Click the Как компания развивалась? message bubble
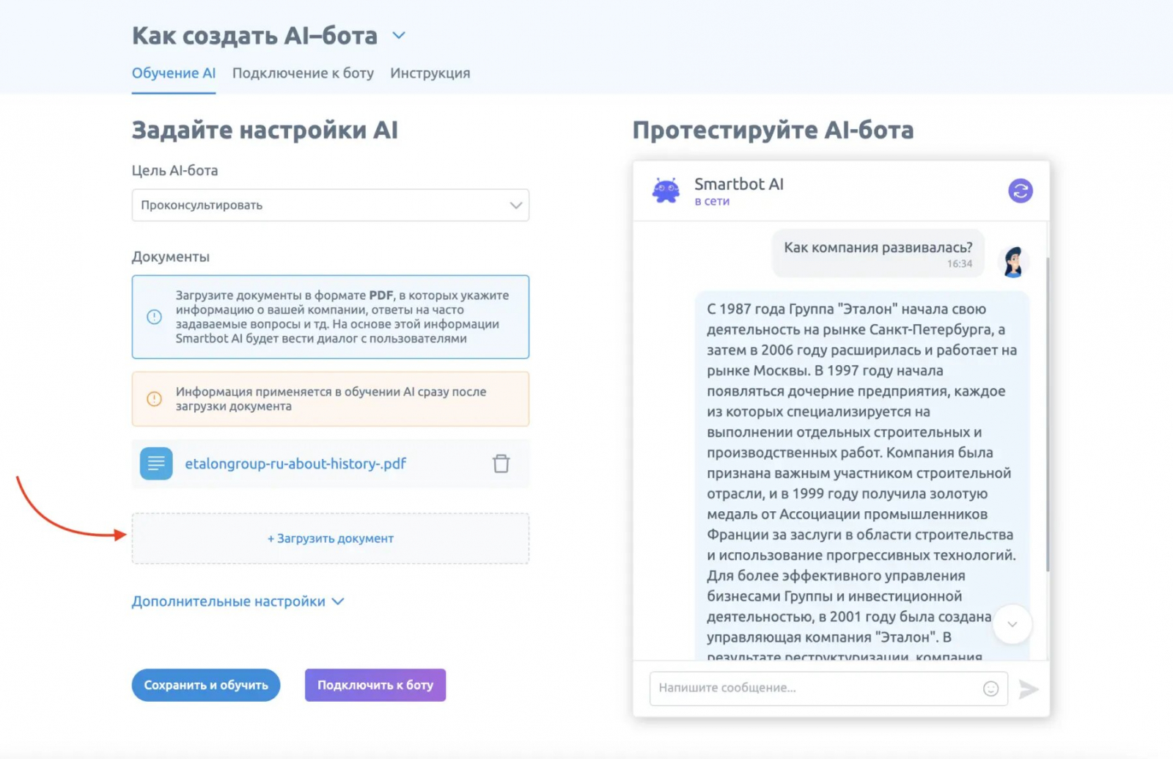 (878, 254)
